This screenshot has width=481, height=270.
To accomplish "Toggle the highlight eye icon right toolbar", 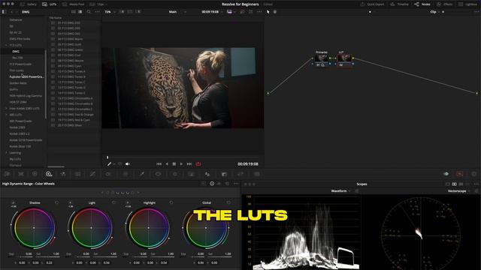I will [446, 174].
